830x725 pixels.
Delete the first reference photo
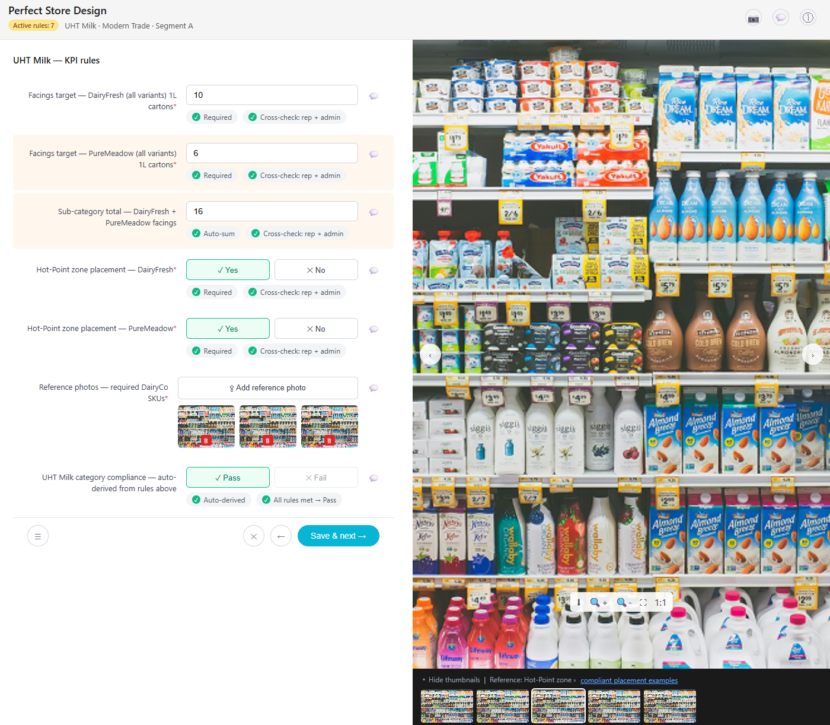(x=206, y=440)
